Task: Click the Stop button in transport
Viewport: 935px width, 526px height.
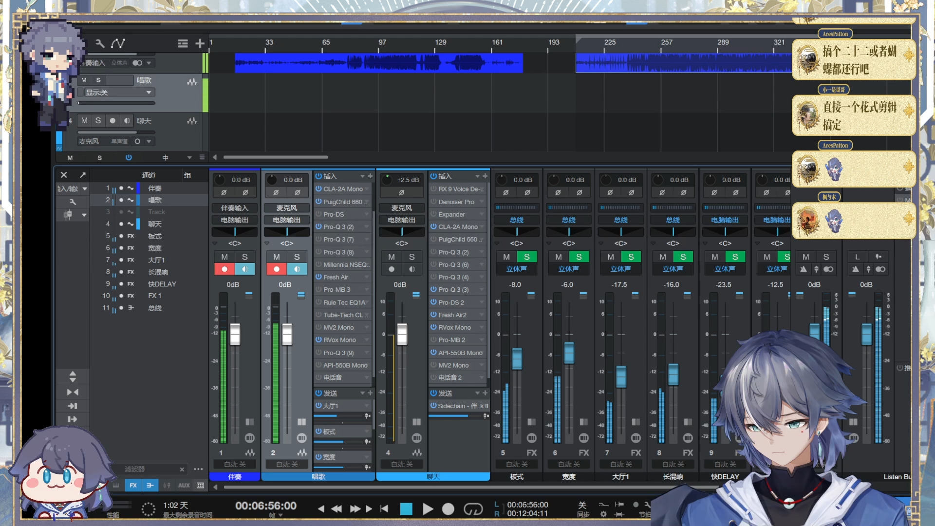Action: (x=406, y=509)
